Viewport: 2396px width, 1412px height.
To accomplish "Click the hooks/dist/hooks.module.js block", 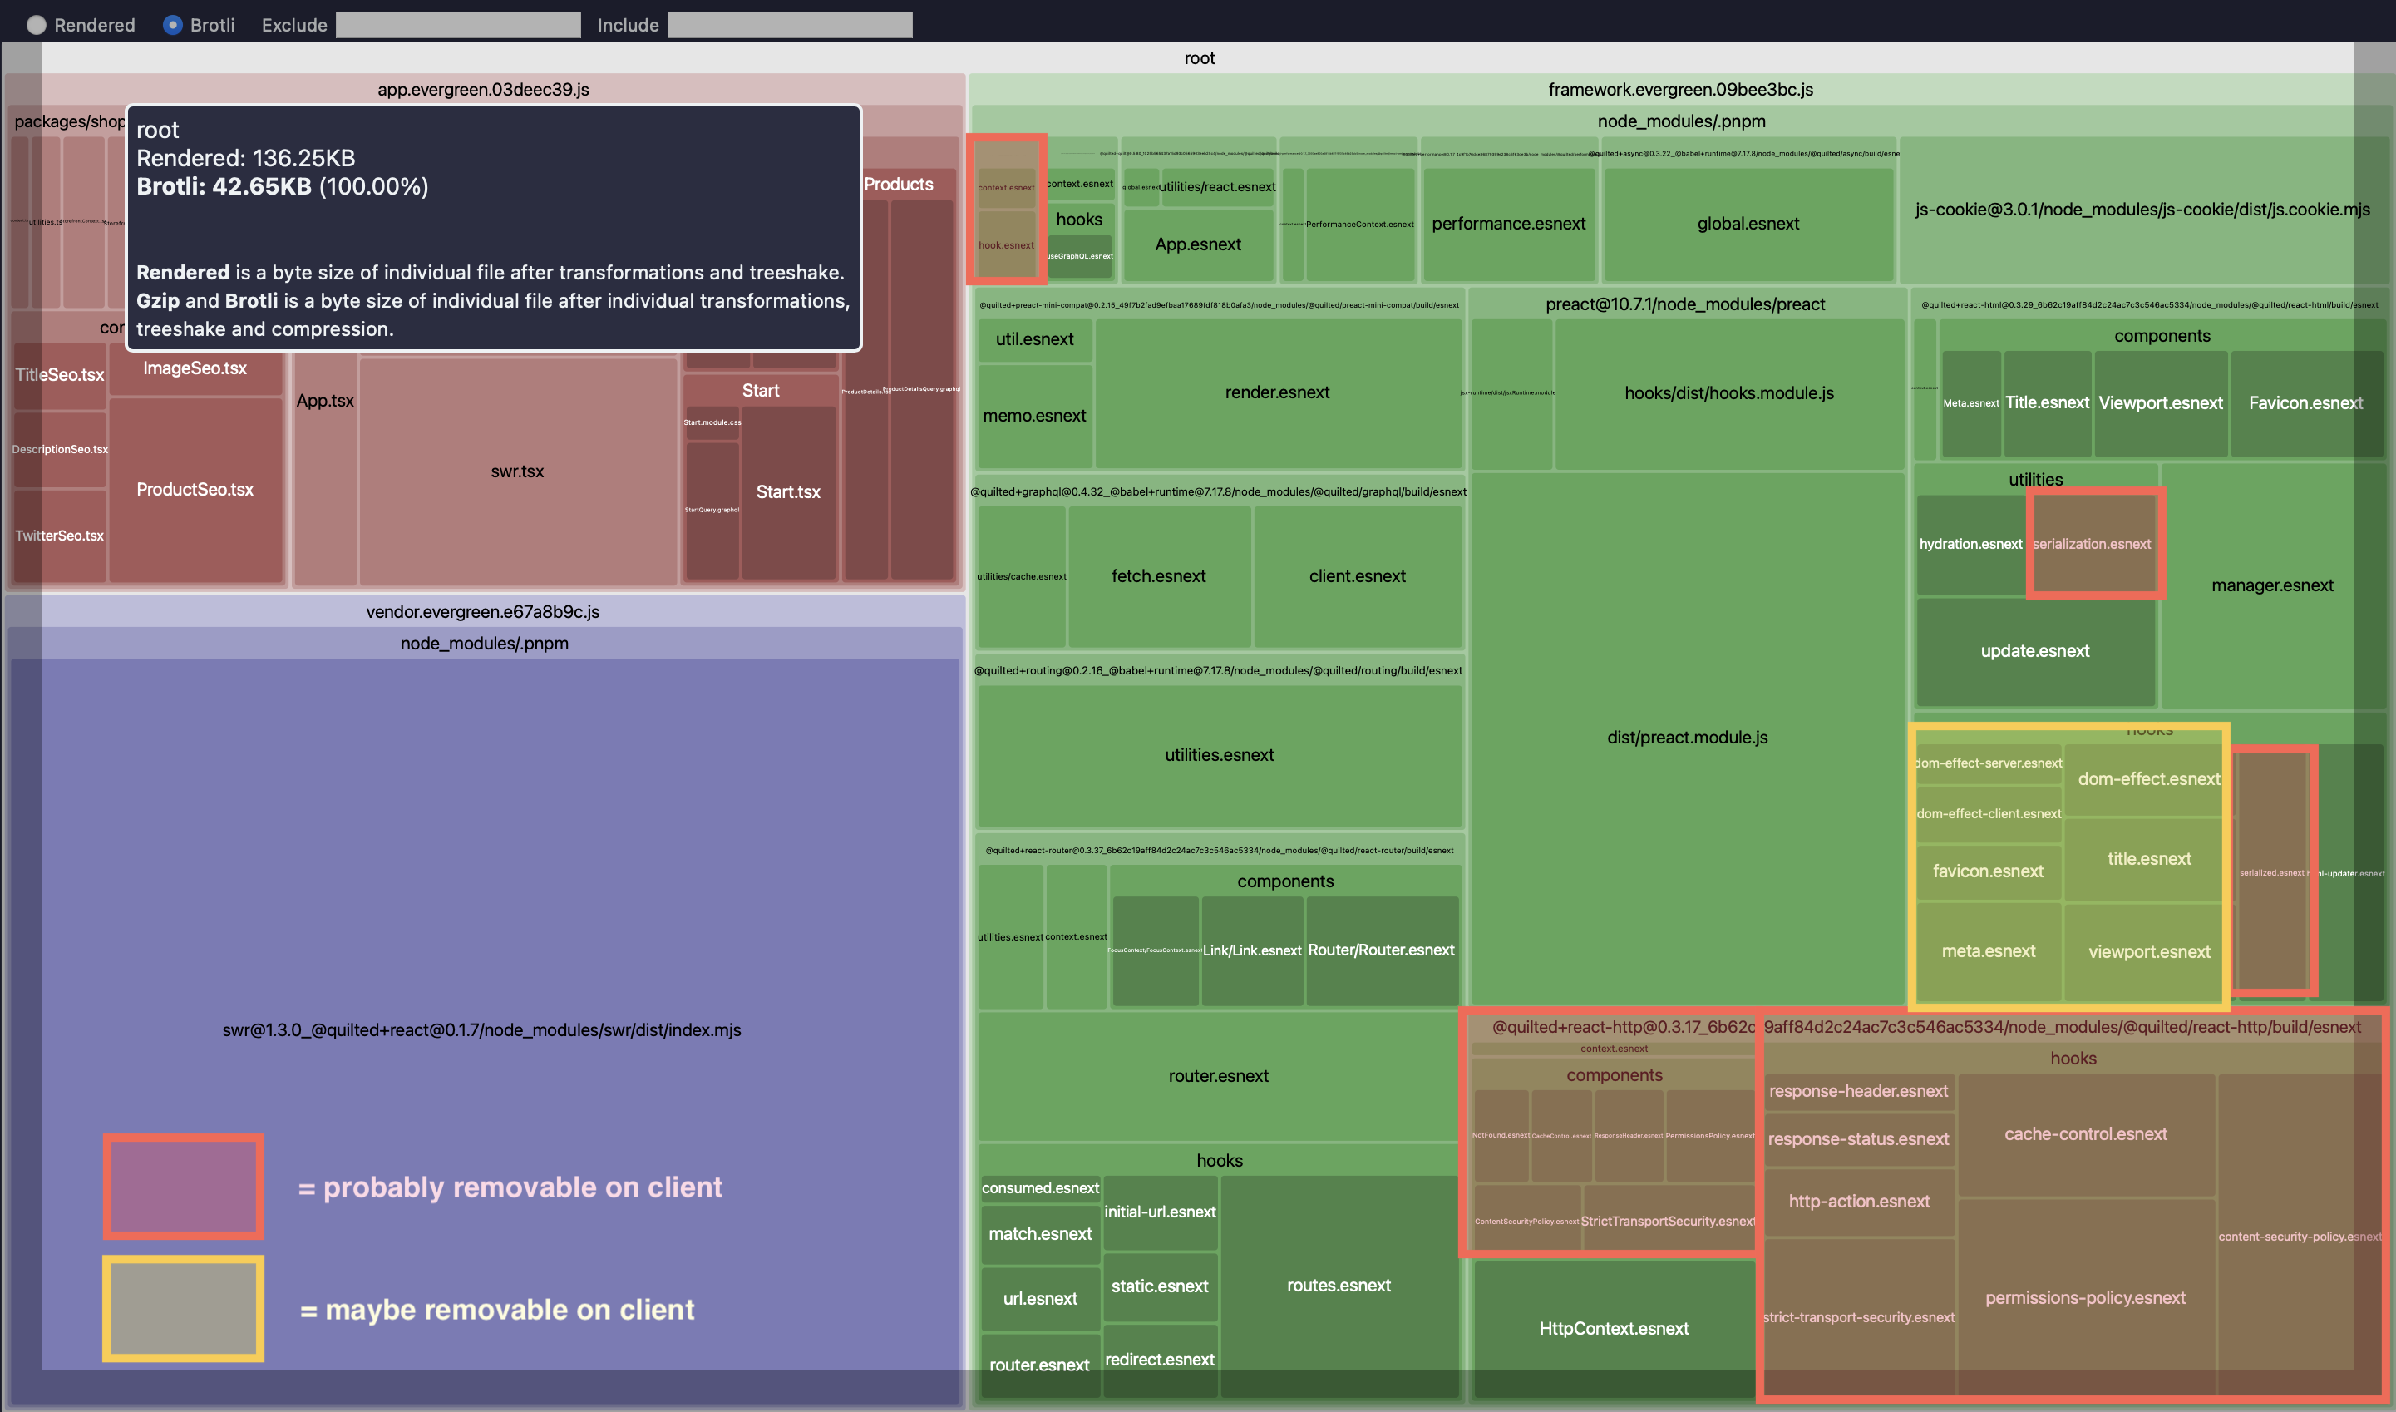I will (x=1728, y=393).
